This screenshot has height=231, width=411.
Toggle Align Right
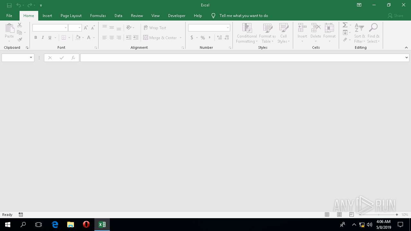(x=119, y=38)
